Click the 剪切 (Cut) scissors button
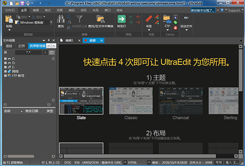245x166 pixels. coord(37,17)
